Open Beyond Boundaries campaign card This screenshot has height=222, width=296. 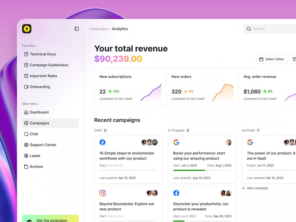(x=128, y=204)
